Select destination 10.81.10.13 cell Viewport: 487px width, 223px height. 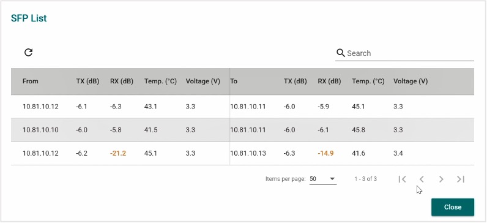click(x=248, y=153)
